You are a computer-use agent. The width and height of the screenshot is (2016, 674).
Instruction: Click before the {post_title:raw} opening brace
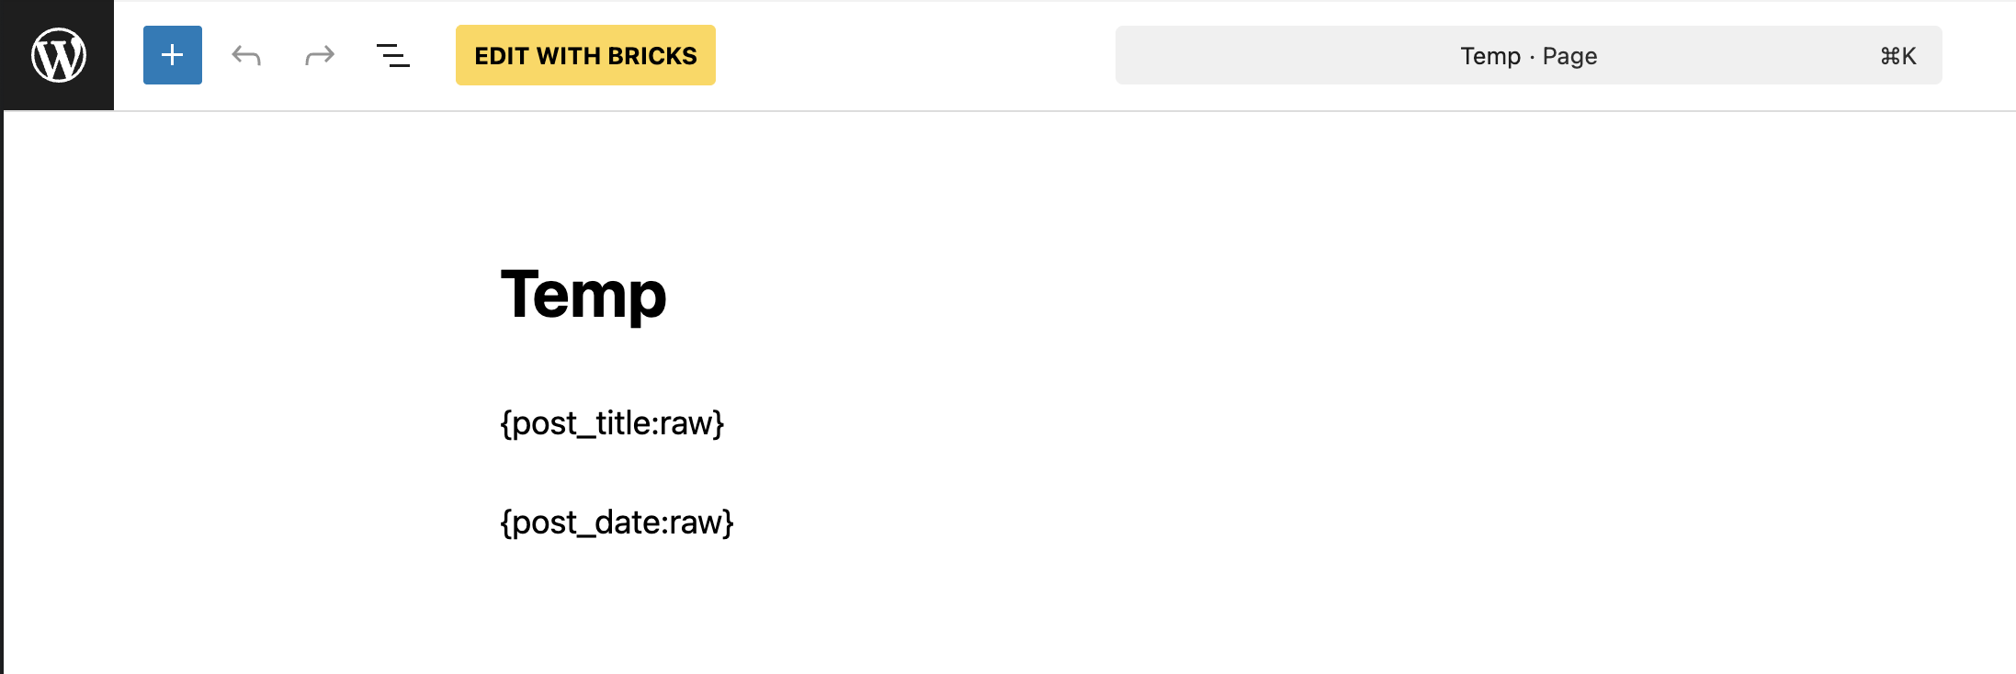[x=501, y=423]
